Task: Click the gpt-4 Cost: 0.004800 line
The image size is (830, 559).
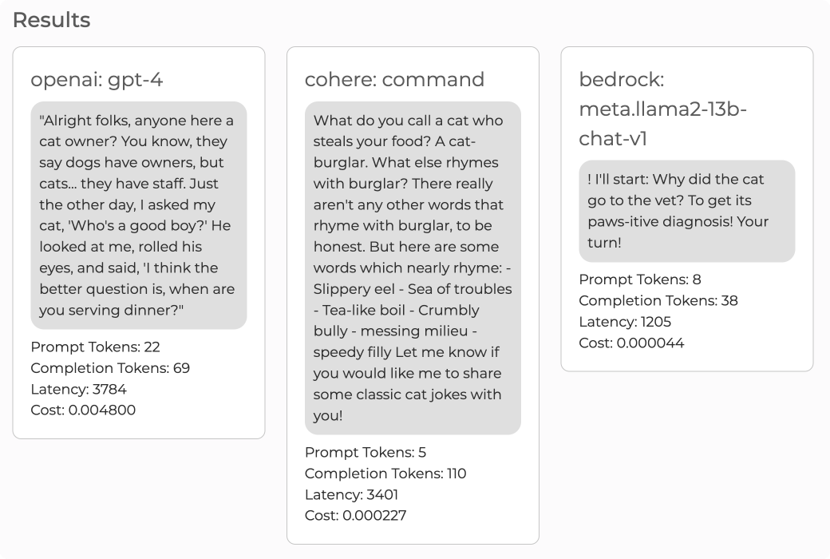Action: pyautogui.click(x=83, y=410)
